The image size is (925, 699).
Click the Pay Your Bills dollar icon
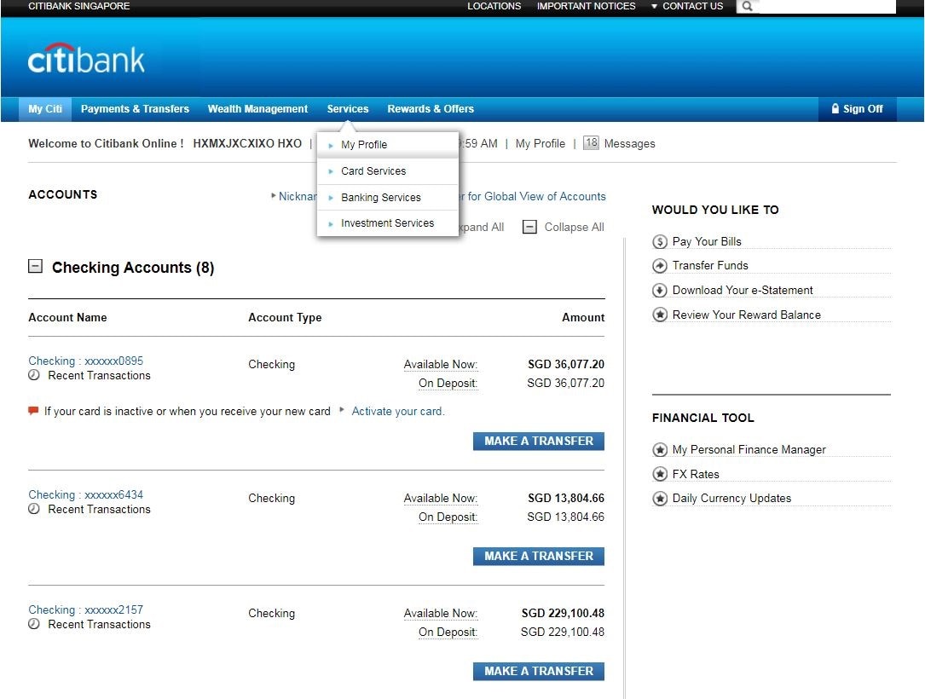coord(659,242)
